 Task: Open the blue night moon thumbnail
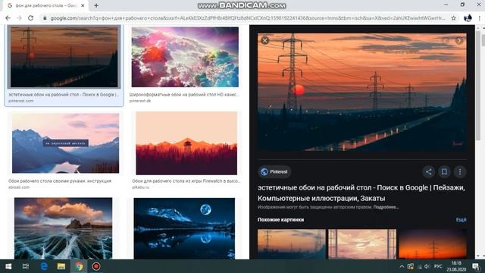(x=184, y=228)
